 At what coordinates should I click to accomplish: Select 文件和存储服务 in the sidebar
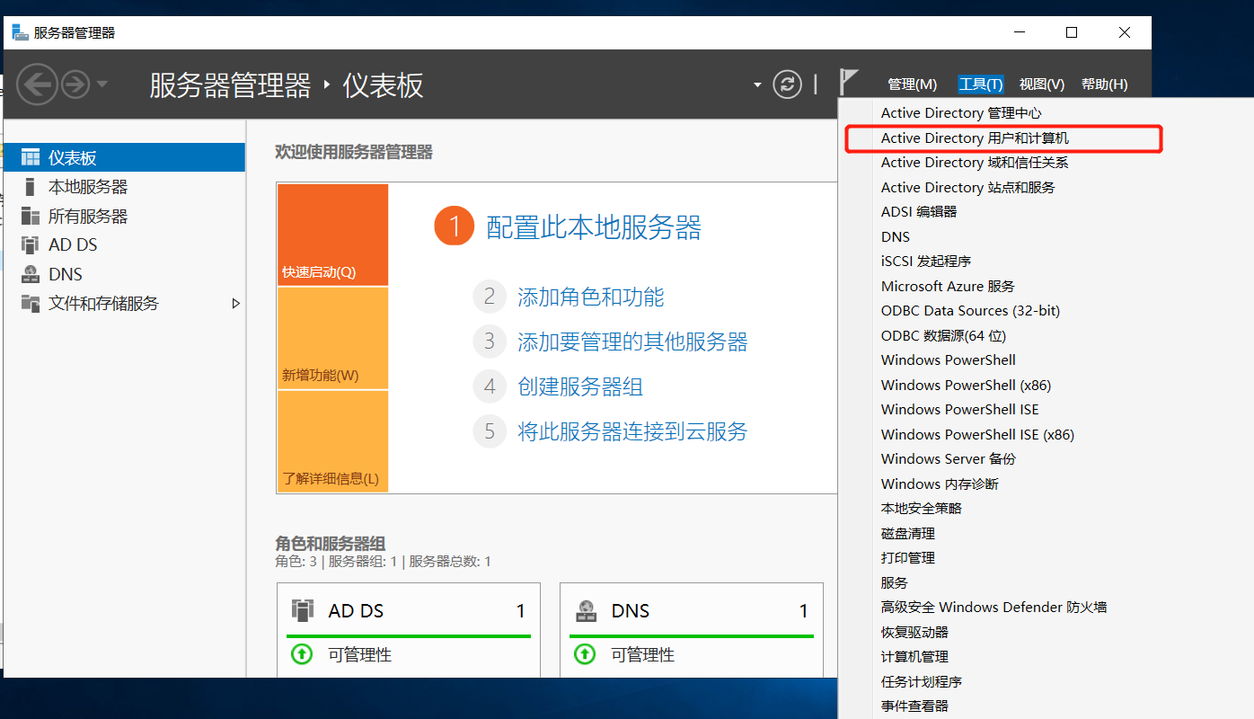(124, 303)
